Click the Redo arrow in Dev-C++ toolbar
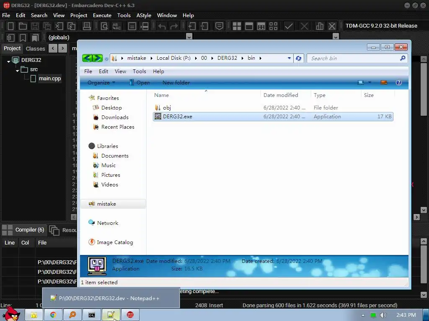The width and height of the screenshot is (429, 321). (x=174, y=26)
